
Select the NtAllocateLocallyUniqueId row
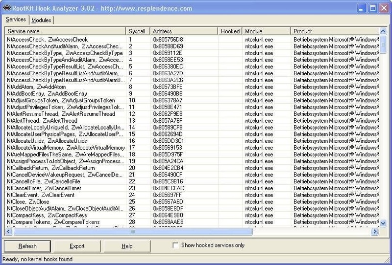pos(192,127)
